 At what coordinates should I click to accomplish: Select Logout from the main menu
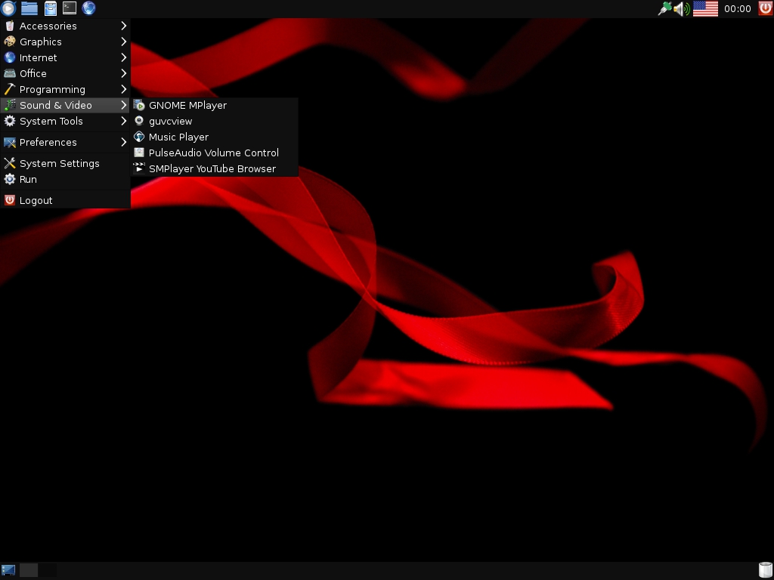36,200
